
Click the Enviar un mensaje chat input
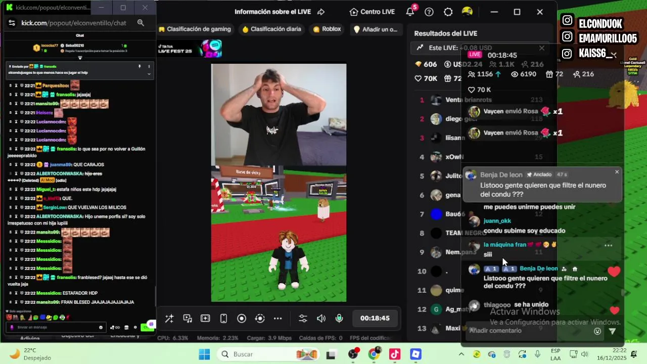57,327
